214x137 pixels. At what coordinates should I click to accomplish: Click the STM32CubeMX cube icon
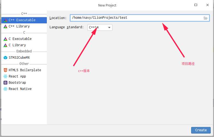[x=5, y=58]
